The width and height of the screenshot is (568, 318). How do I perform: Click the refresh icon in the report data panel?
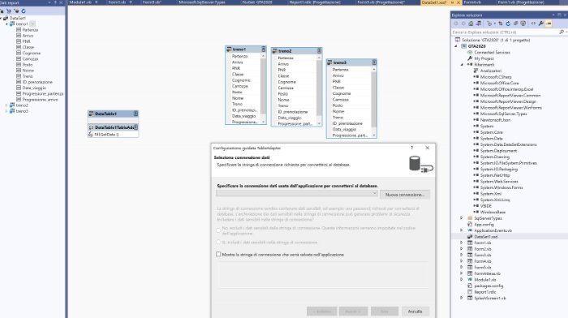pos(24,11)
